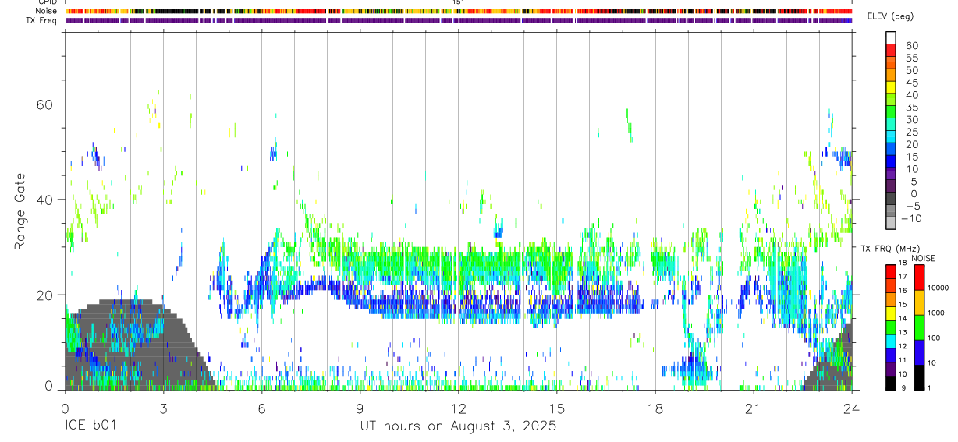958x442 pixels.
Task: Click the red segment of ELEV color bar
Action: 891,50
